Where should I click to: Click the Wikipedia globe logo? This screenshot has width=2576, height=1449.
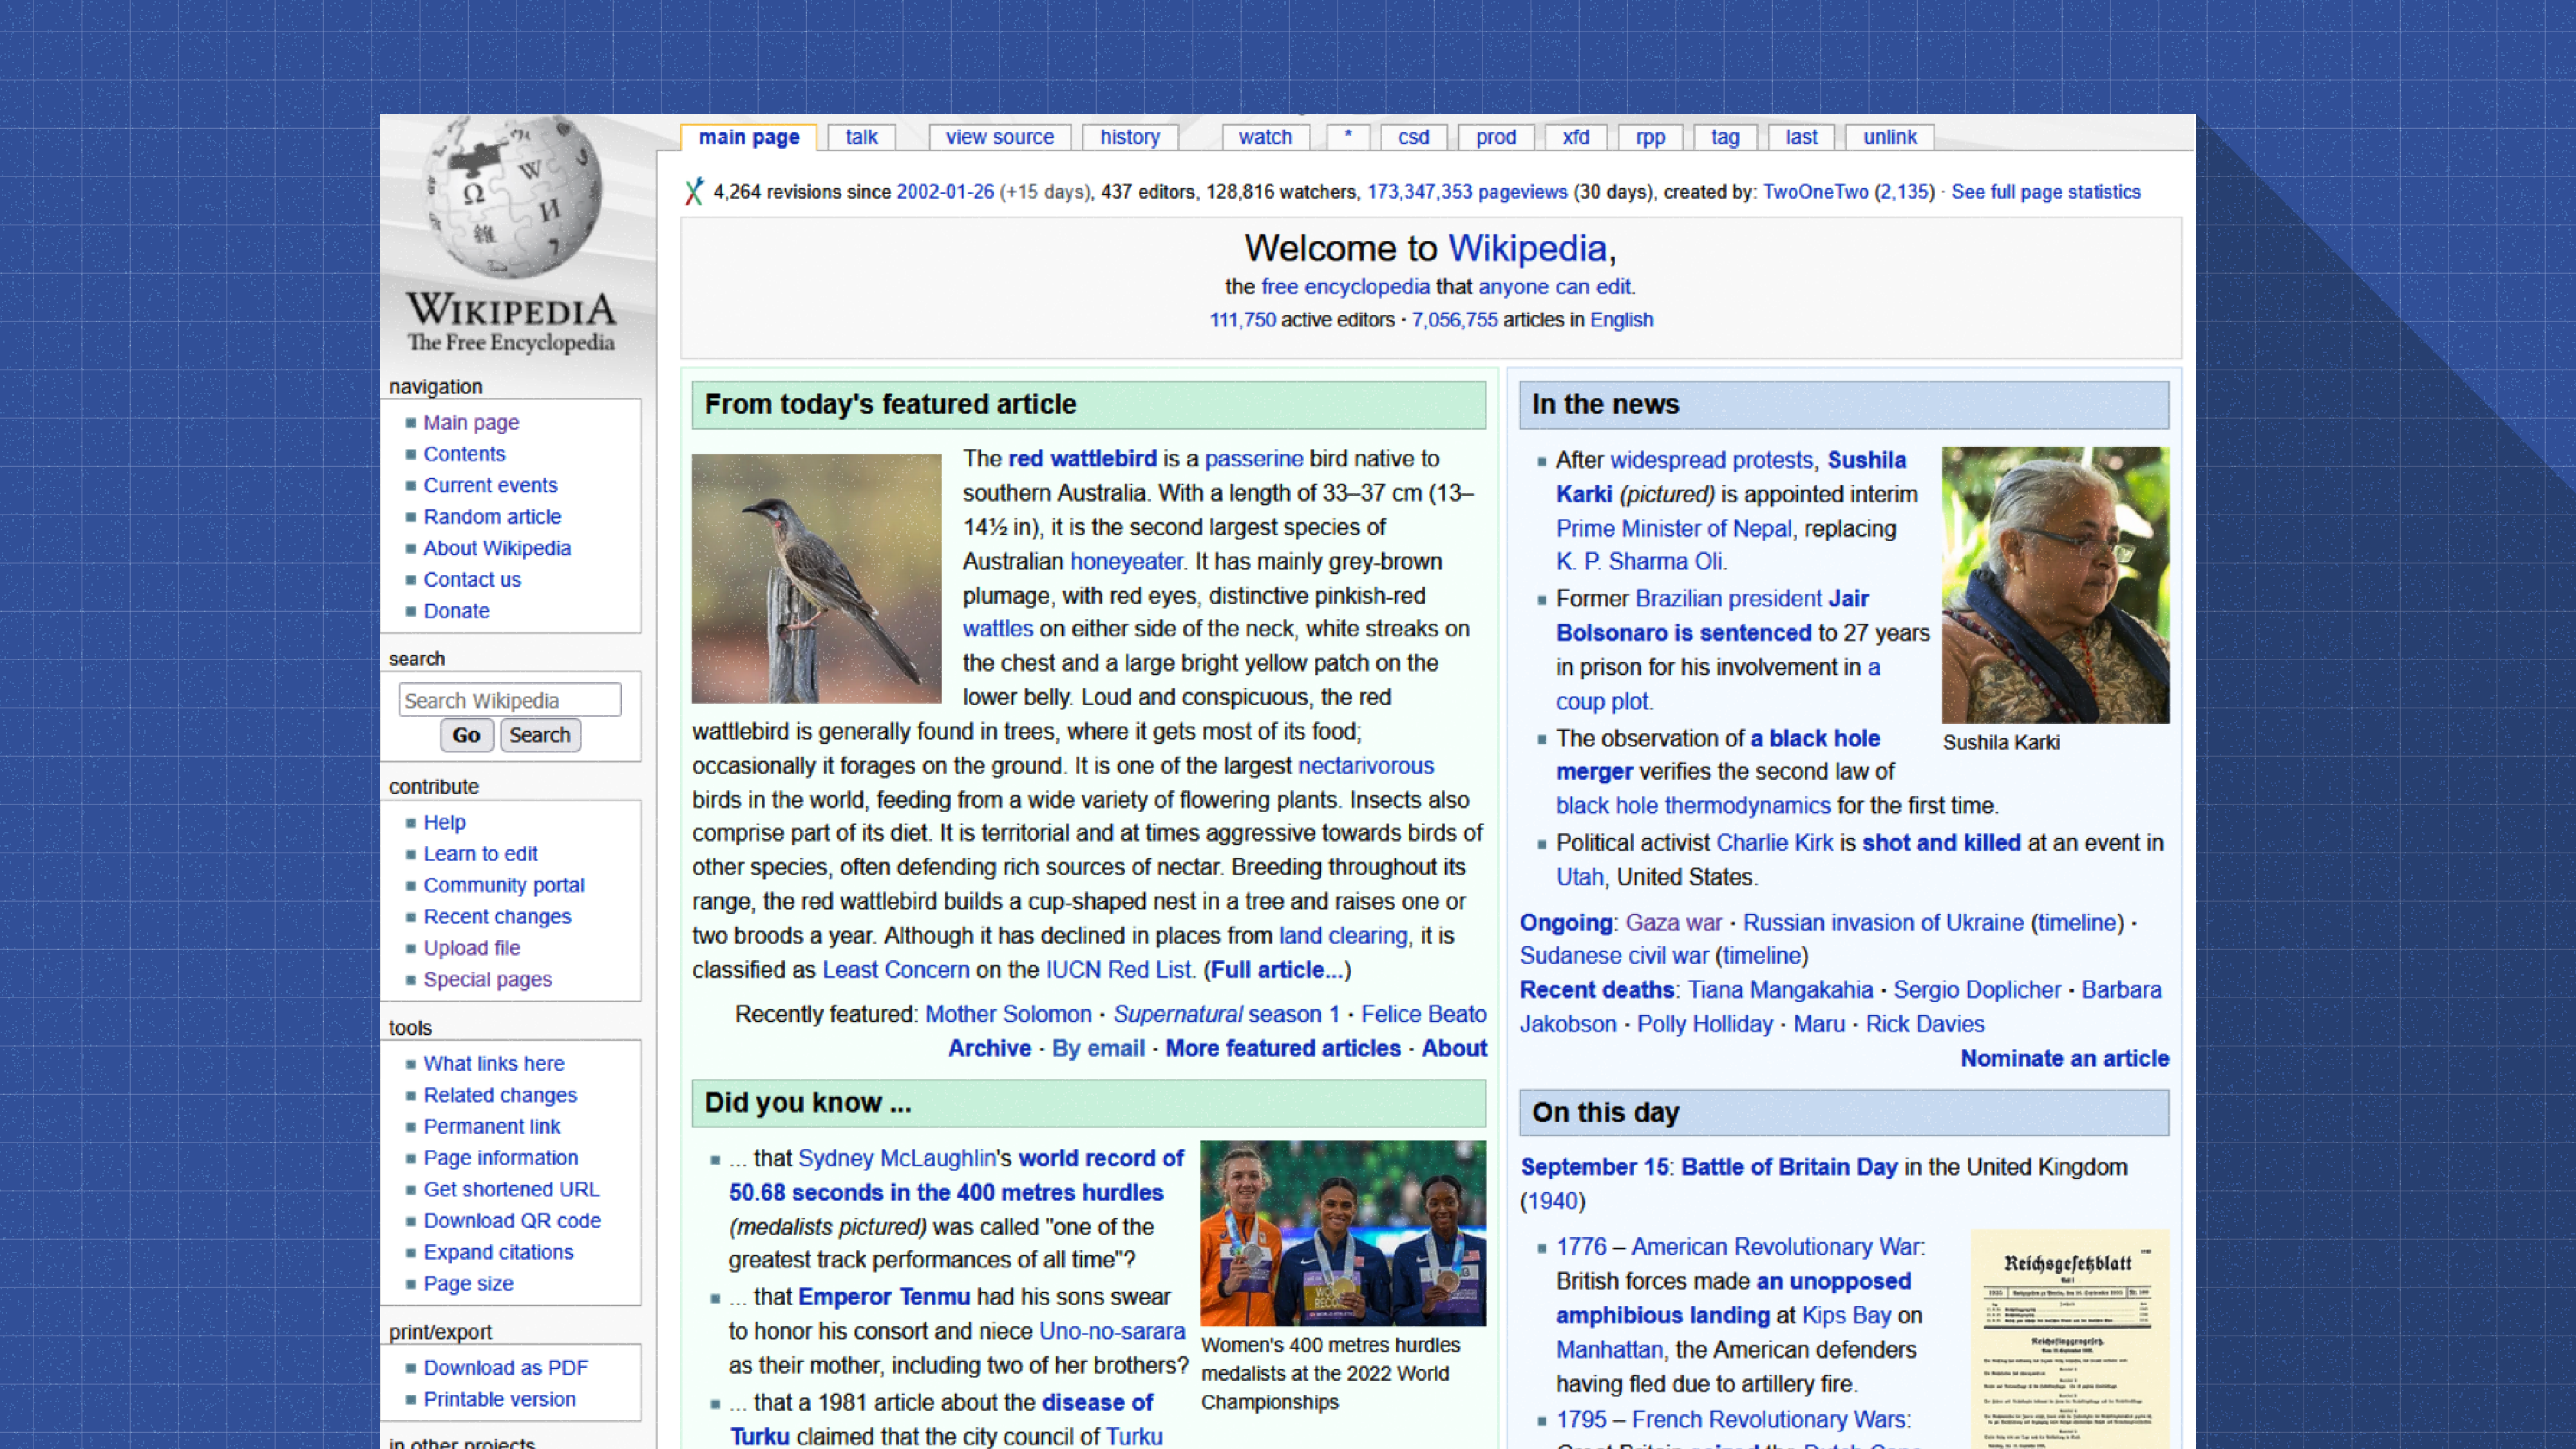[512, 200]
